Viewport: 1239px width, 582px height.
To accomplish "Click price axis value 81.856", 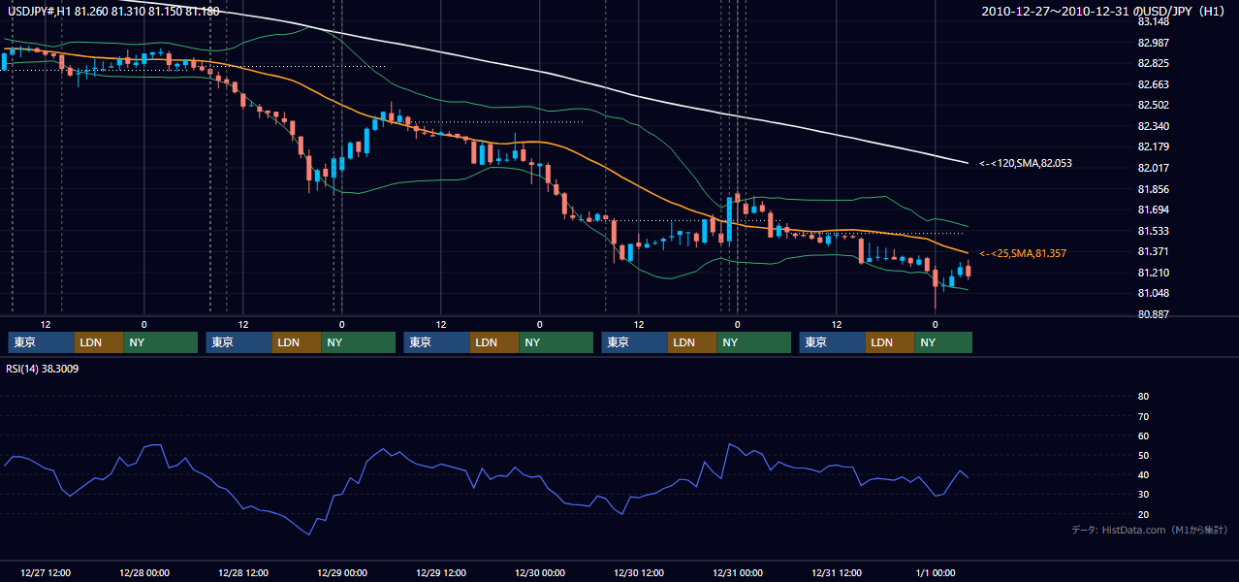I will (x=1152, y=189).
